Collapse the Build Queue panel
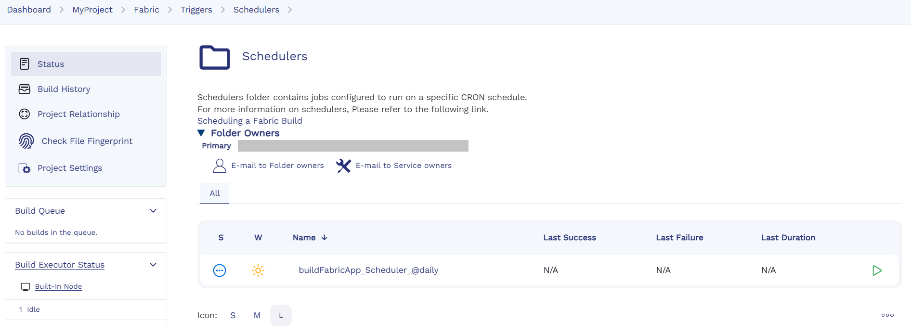This screenshot has width=911, height=334. (153, 211)
